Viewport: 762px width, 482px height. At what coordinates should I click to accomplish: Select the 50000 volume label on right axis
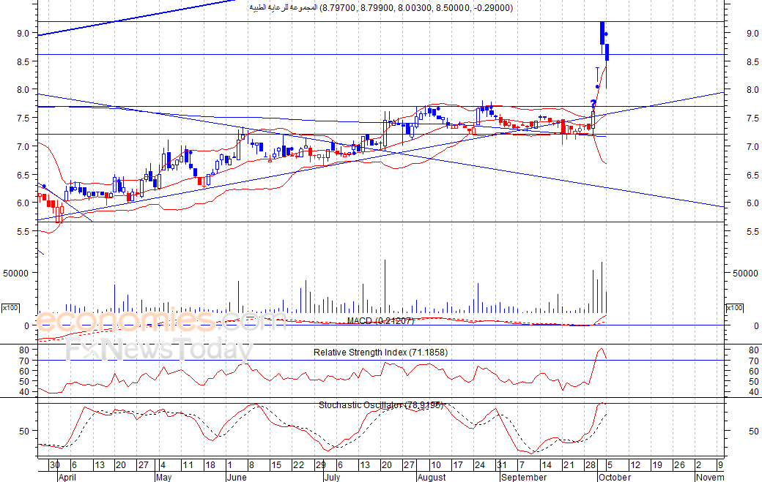click(x=745, y=273)
